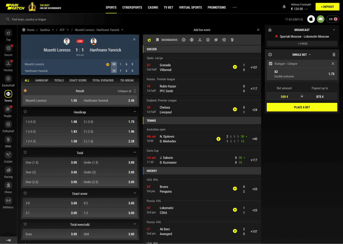Play Granada vs Villarreal live stream
The width and height of the screenshot is (343, 244).
tap(235, 67)
